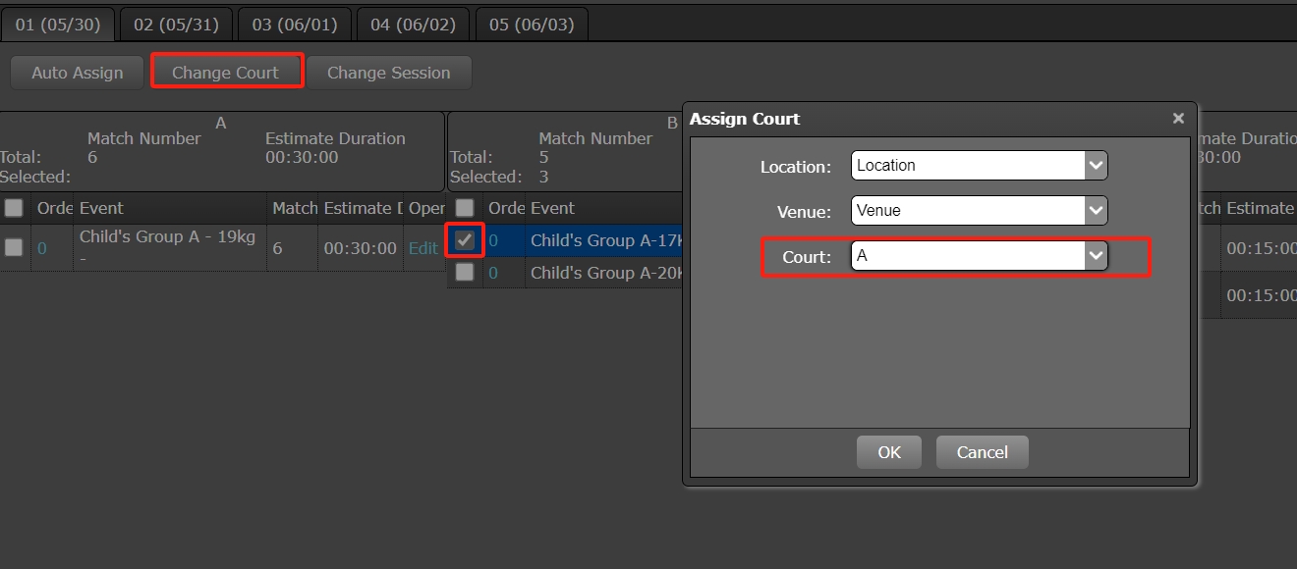Confirm court assignment with OK

[x=888, y=452]
